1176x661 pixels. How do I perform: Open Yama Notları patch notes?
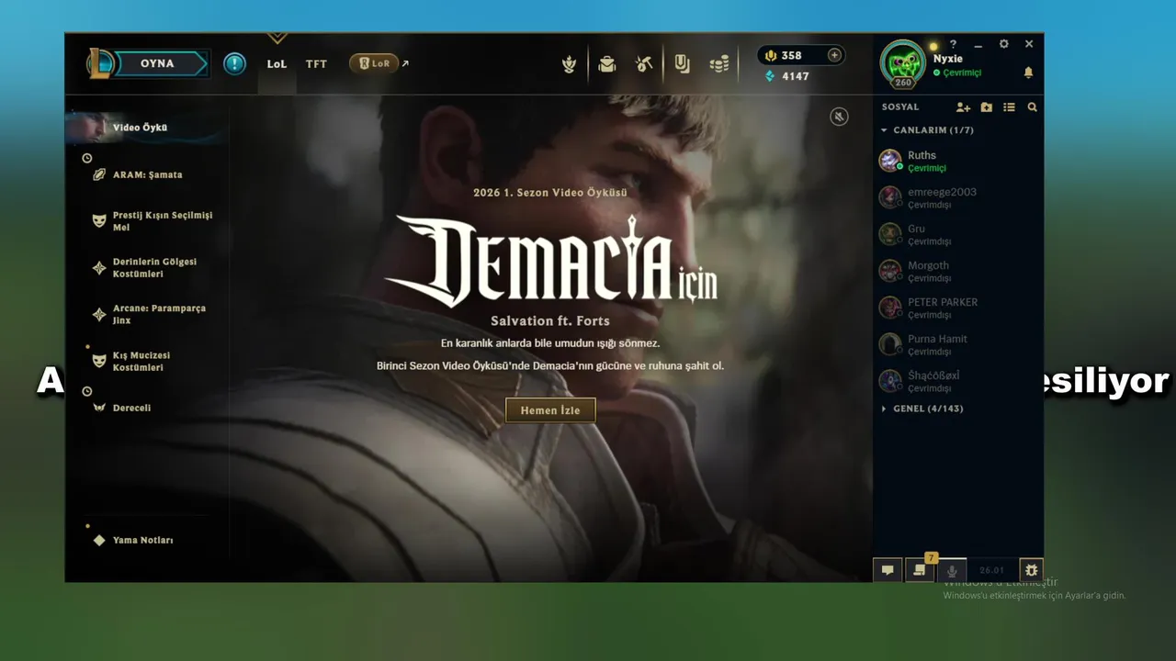pos(142,540)
